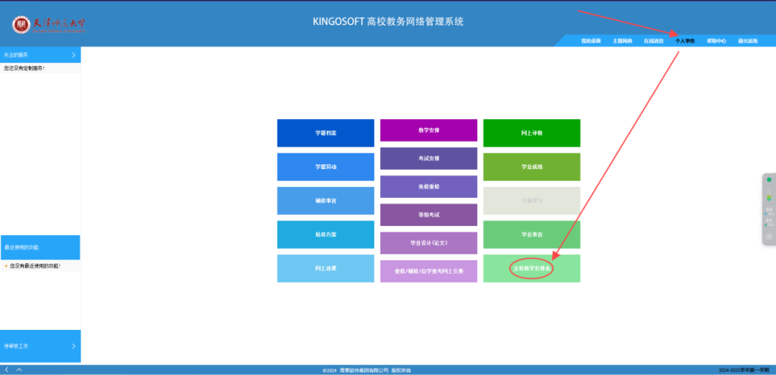Expand the 关注的服务 panel chevron

(x=73, y=54)
